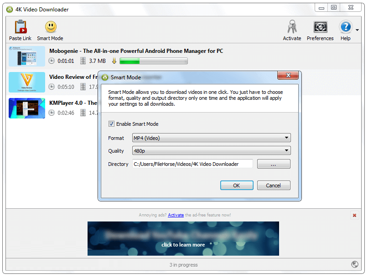The height and width of the screenshot is (278, 368).
Task: Click the clock icon beside 0:01:01
Action: click(52, 61)
